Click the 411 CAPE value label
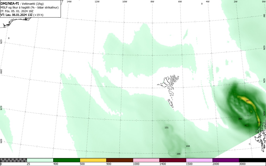This screenshot has width=266, height=166. (x=247, y=125)
